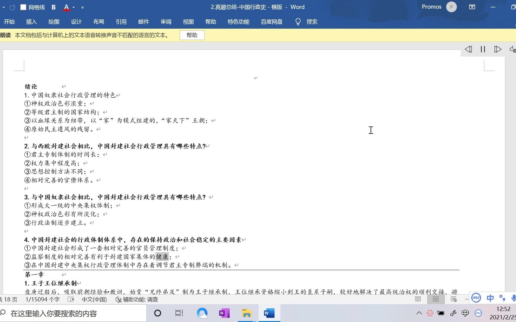
Task: Open the 开始 ribbon tab
Action: (9, 22)
